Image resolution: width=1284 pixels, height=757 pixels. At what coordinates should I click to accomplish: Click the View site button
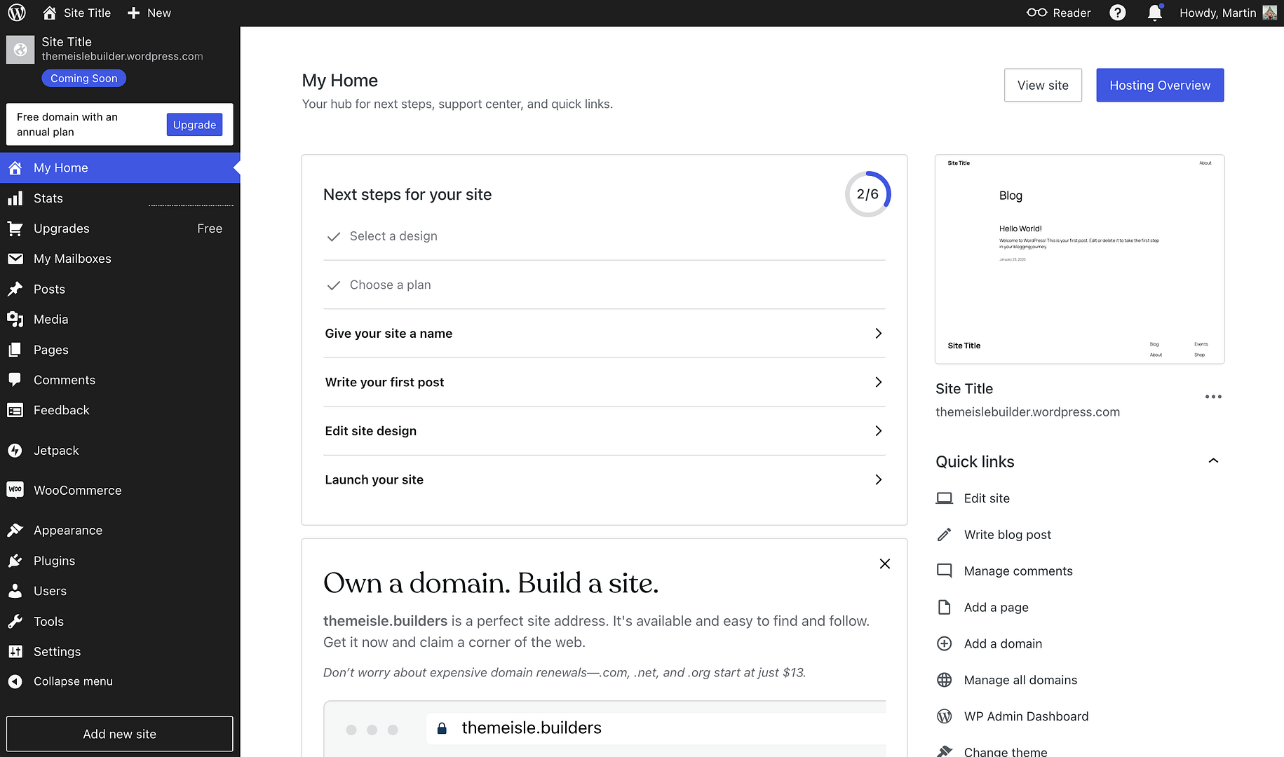point(1043,85)
